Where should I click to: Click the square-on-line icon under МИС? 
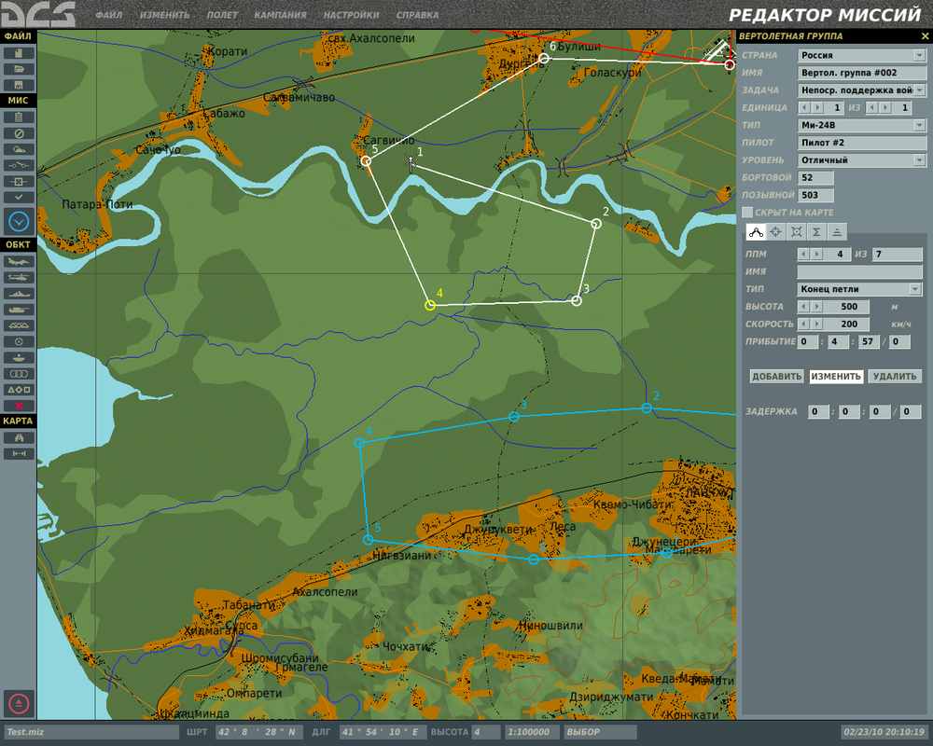tap(19, 182)
